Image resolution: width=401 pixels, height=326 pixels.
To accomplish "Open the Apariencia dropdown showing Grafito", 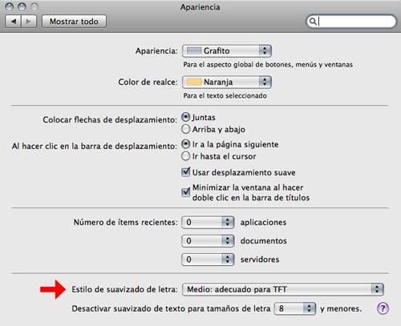I will [x=227, y=50].
